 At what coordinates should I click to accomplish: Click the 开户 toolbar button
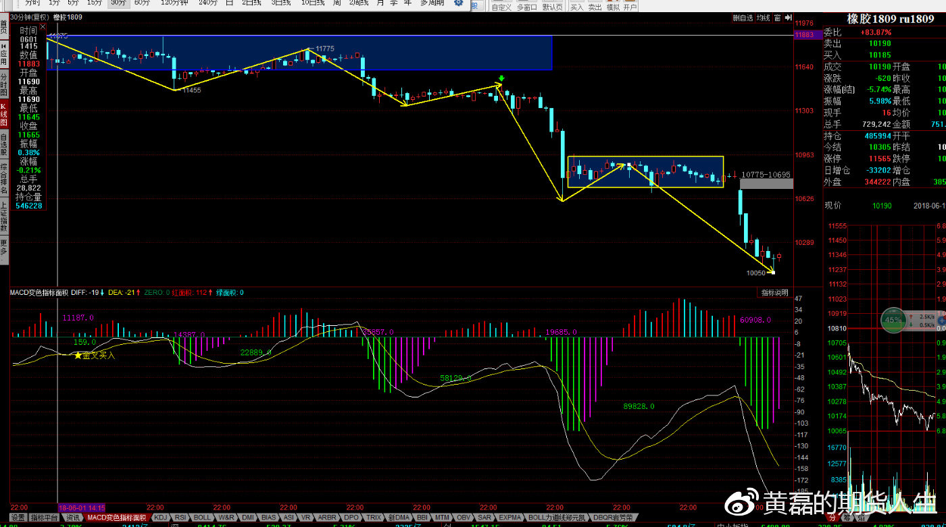(630, 7)
